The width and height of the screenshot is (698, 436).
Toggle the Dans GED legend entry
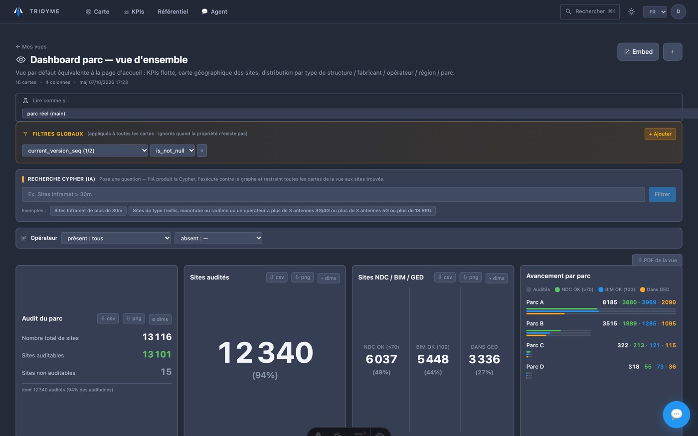point(655,290)
